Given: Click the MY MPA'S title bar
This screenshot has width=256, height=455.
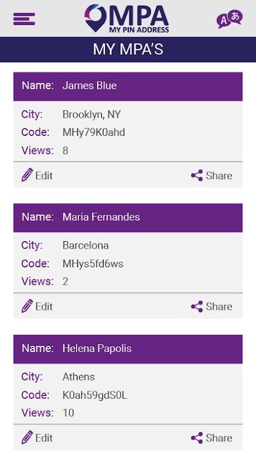Looking at the screenshot, I should tap(128, 49).
